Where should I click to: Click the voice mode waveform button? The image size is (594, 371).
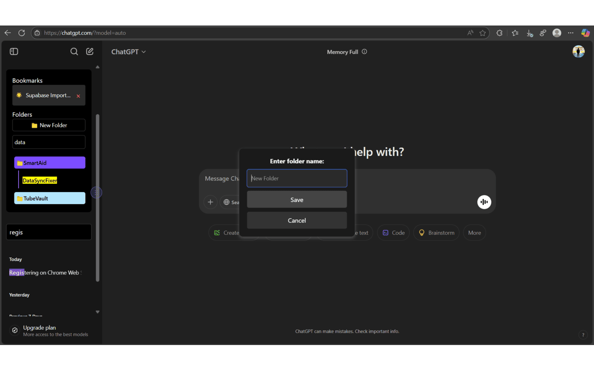pos(484,202)
